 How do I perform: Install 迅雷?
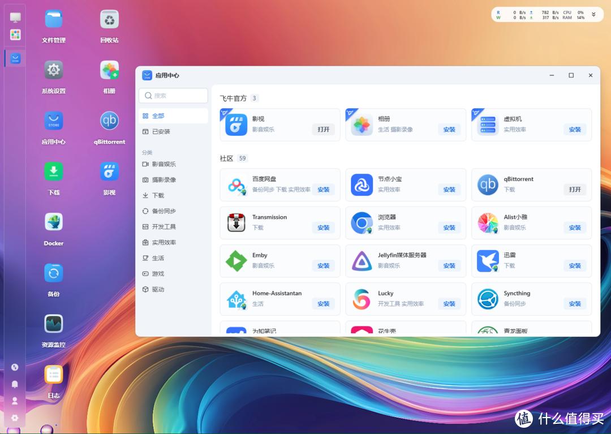(575, 266)
